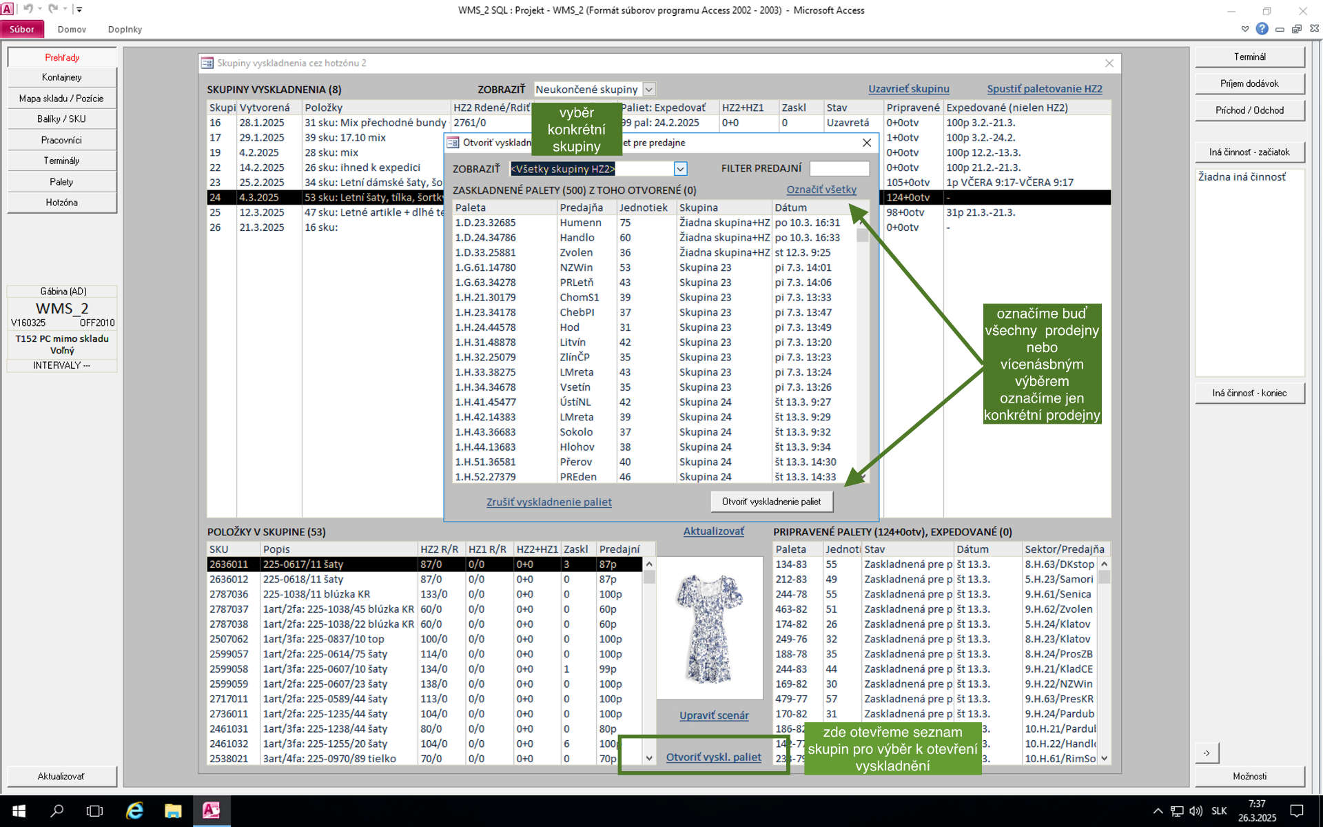Click the Označiť všetky link
Image resolution: width=1323 pixels, height=827 pixels.
[x=821, y=190]
